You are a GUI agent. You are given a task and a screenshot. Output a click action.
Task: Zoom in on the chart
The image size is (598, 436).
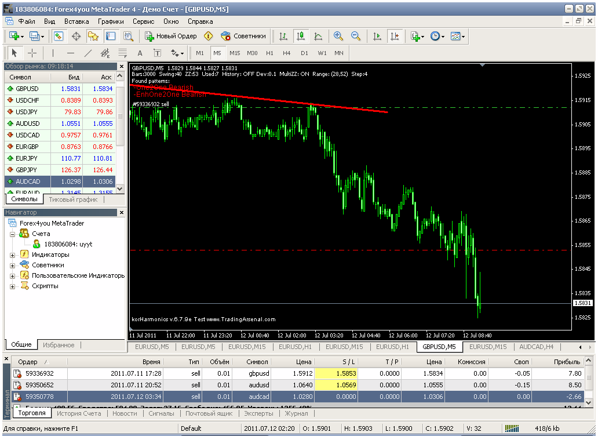[x=338, y=36]
